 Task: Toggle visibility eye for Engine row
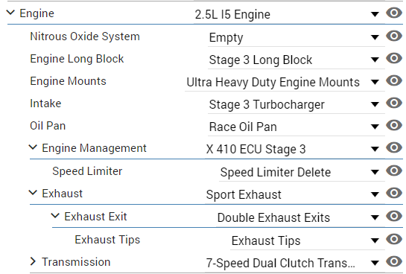tap(394, 13)
